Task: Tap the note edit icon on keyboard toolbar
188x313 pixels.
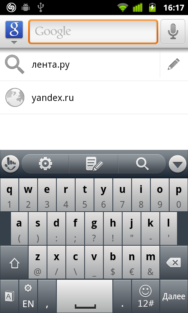Action: pos(94,164)
